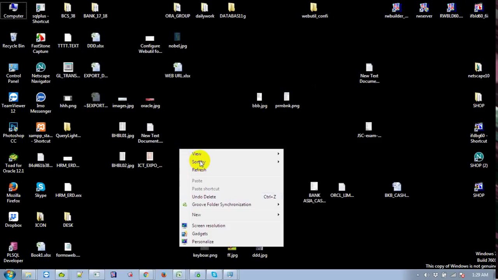Open the Computer desktop icon

(14, 11)
